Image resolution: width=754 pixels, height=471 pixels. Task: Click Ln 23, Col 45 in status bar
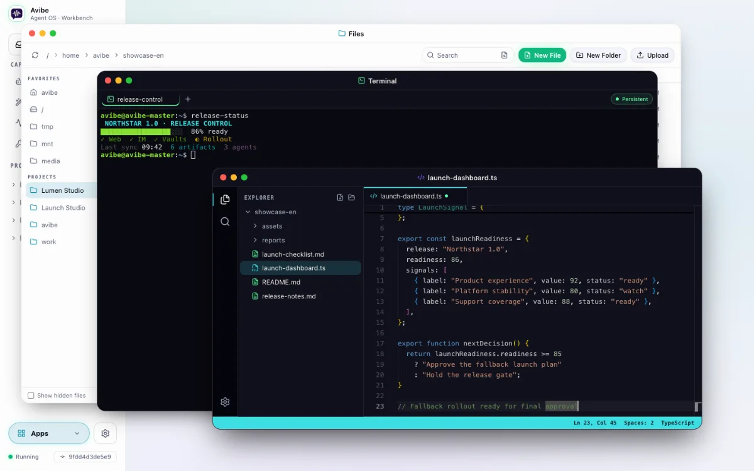pos(594,423)
